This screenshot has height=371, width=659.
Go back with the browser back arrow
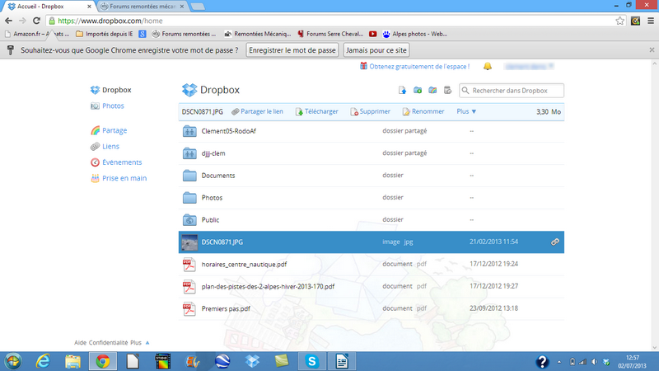tap(8, 21)
